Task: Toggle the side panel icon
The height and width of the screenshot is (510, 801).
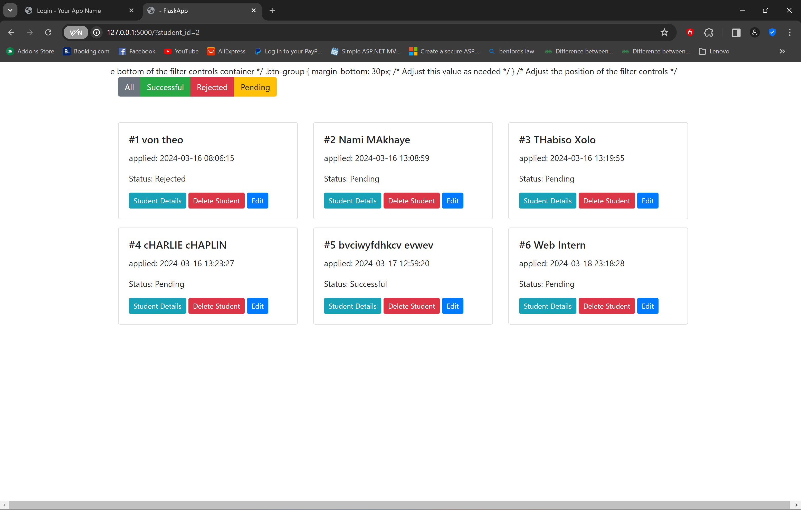Action: click(736, 32)
